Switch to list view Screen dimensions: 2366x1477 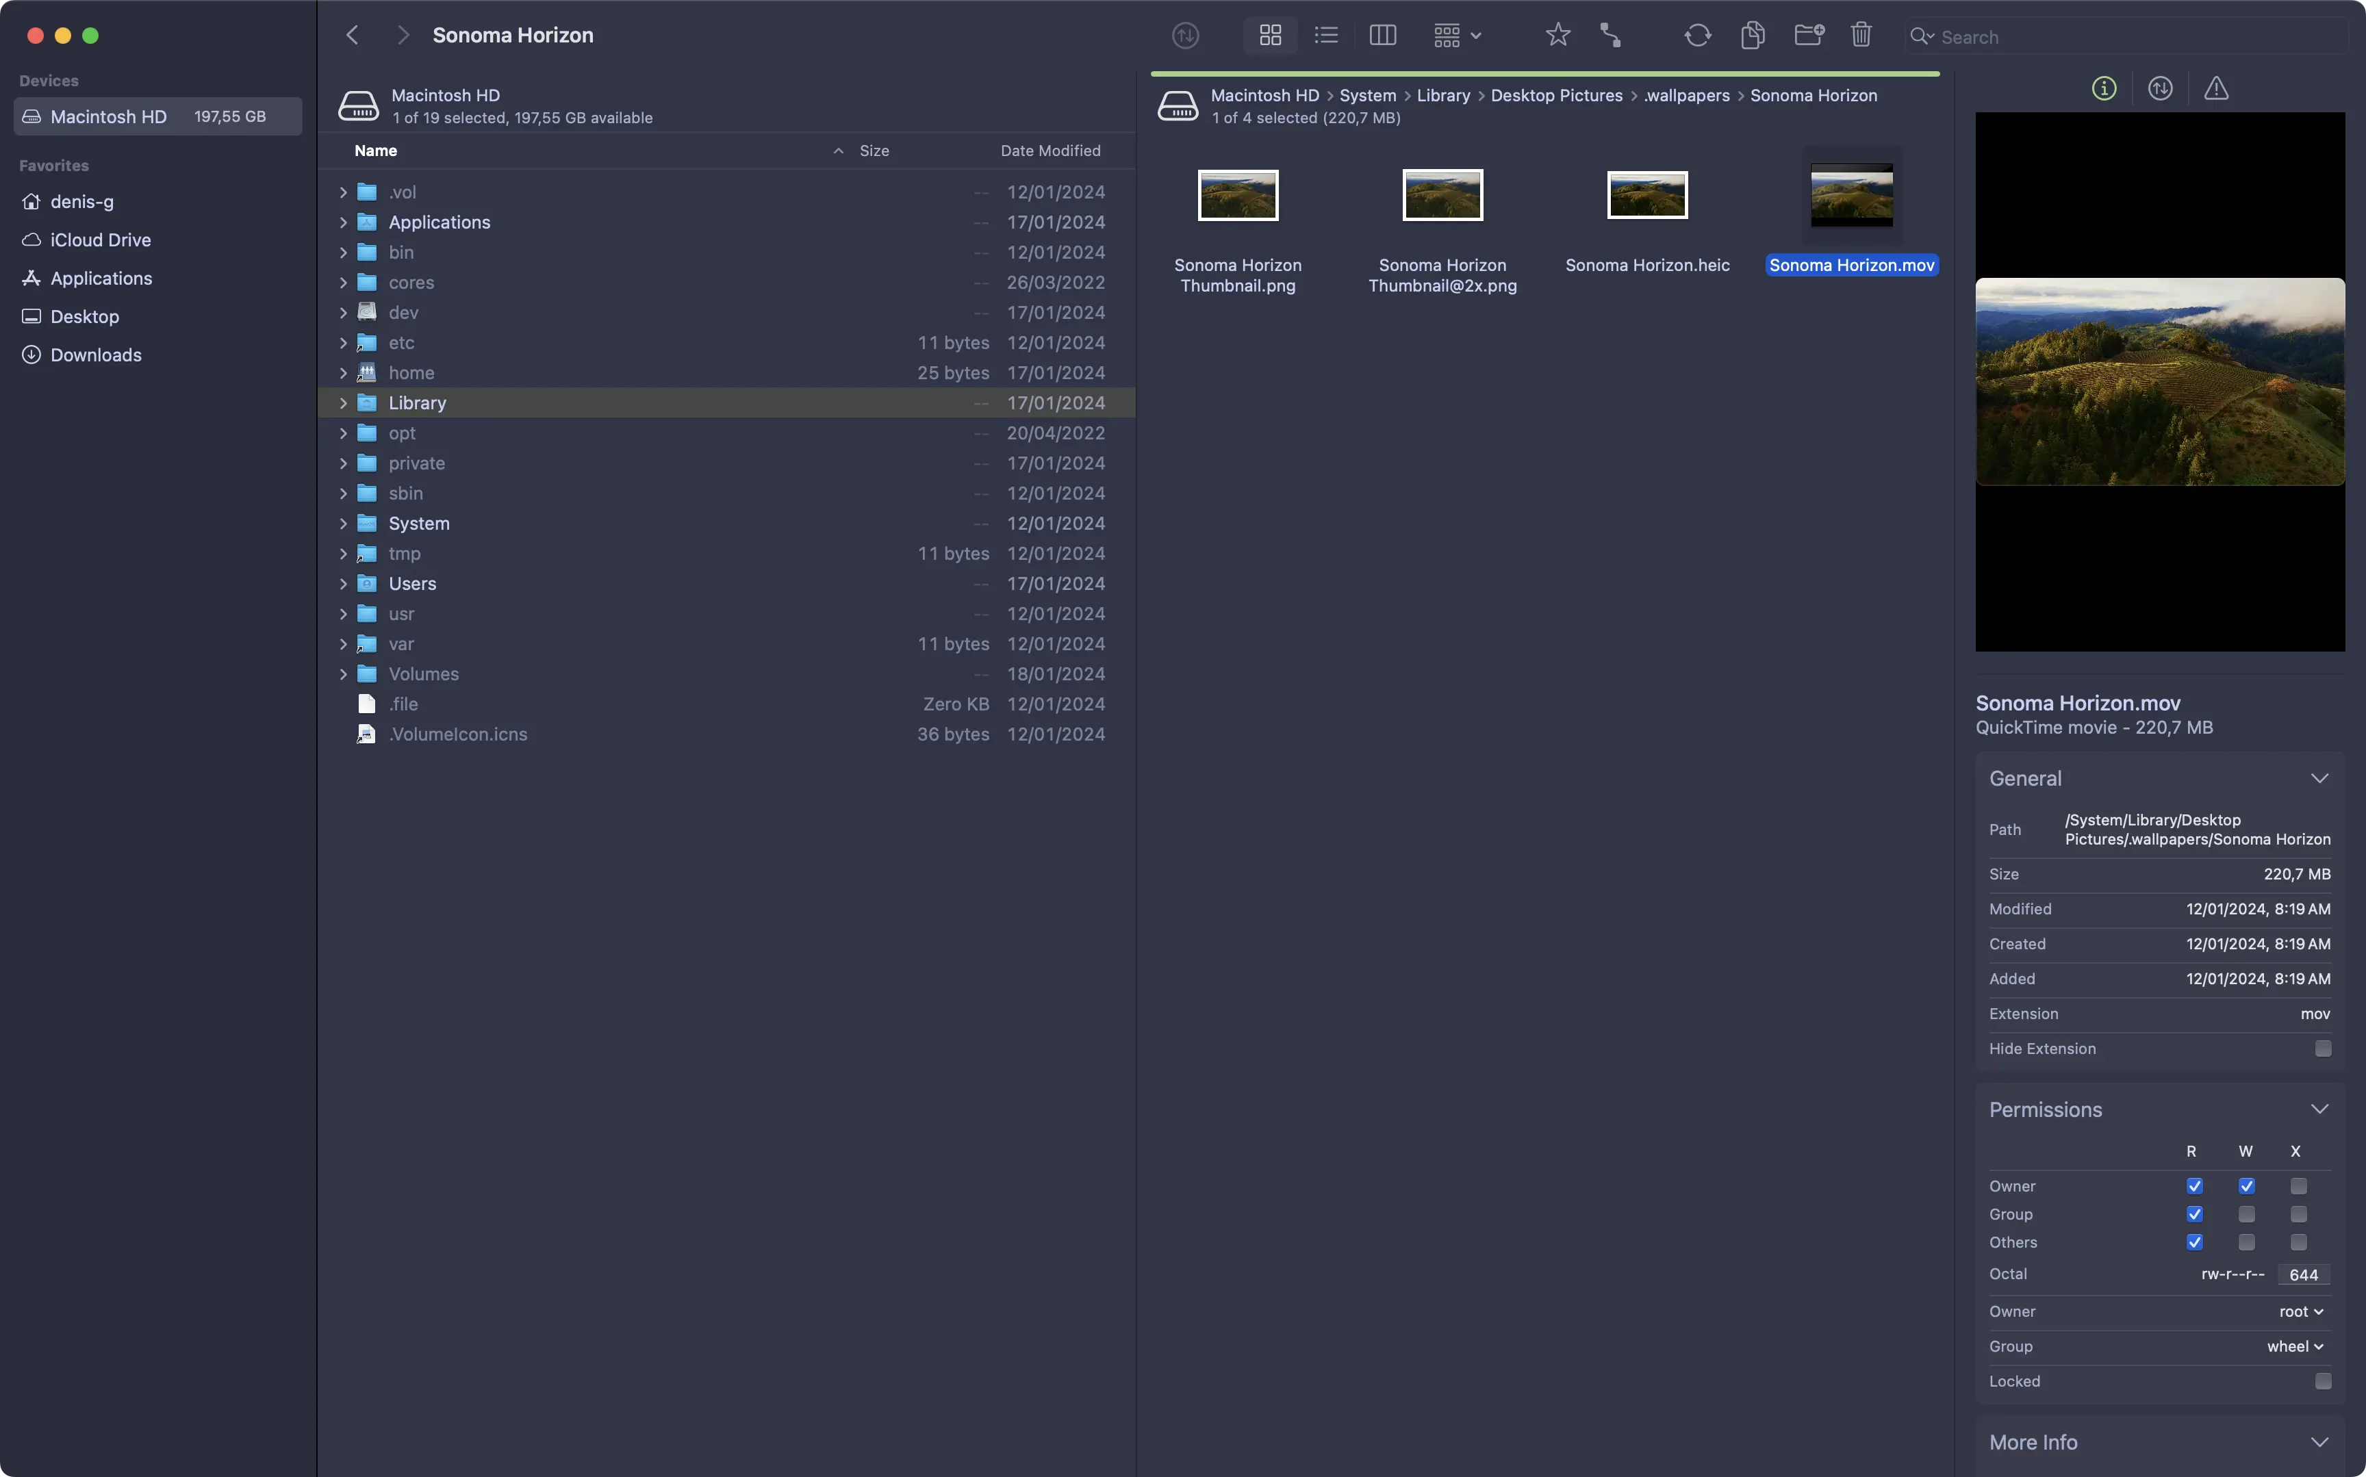1325,36
